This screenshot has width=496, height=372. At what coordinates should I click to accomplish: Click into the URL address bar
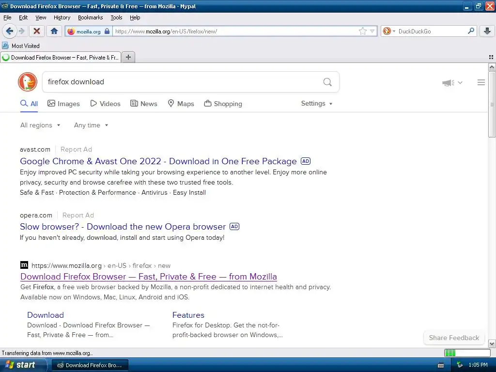point(236,31)
